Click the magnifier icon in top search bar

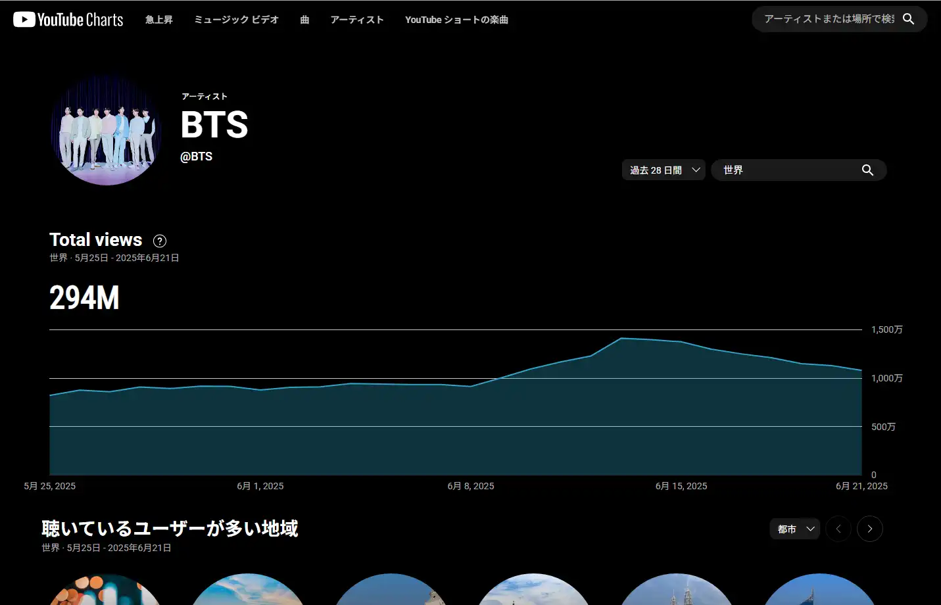tap(909, 19)
